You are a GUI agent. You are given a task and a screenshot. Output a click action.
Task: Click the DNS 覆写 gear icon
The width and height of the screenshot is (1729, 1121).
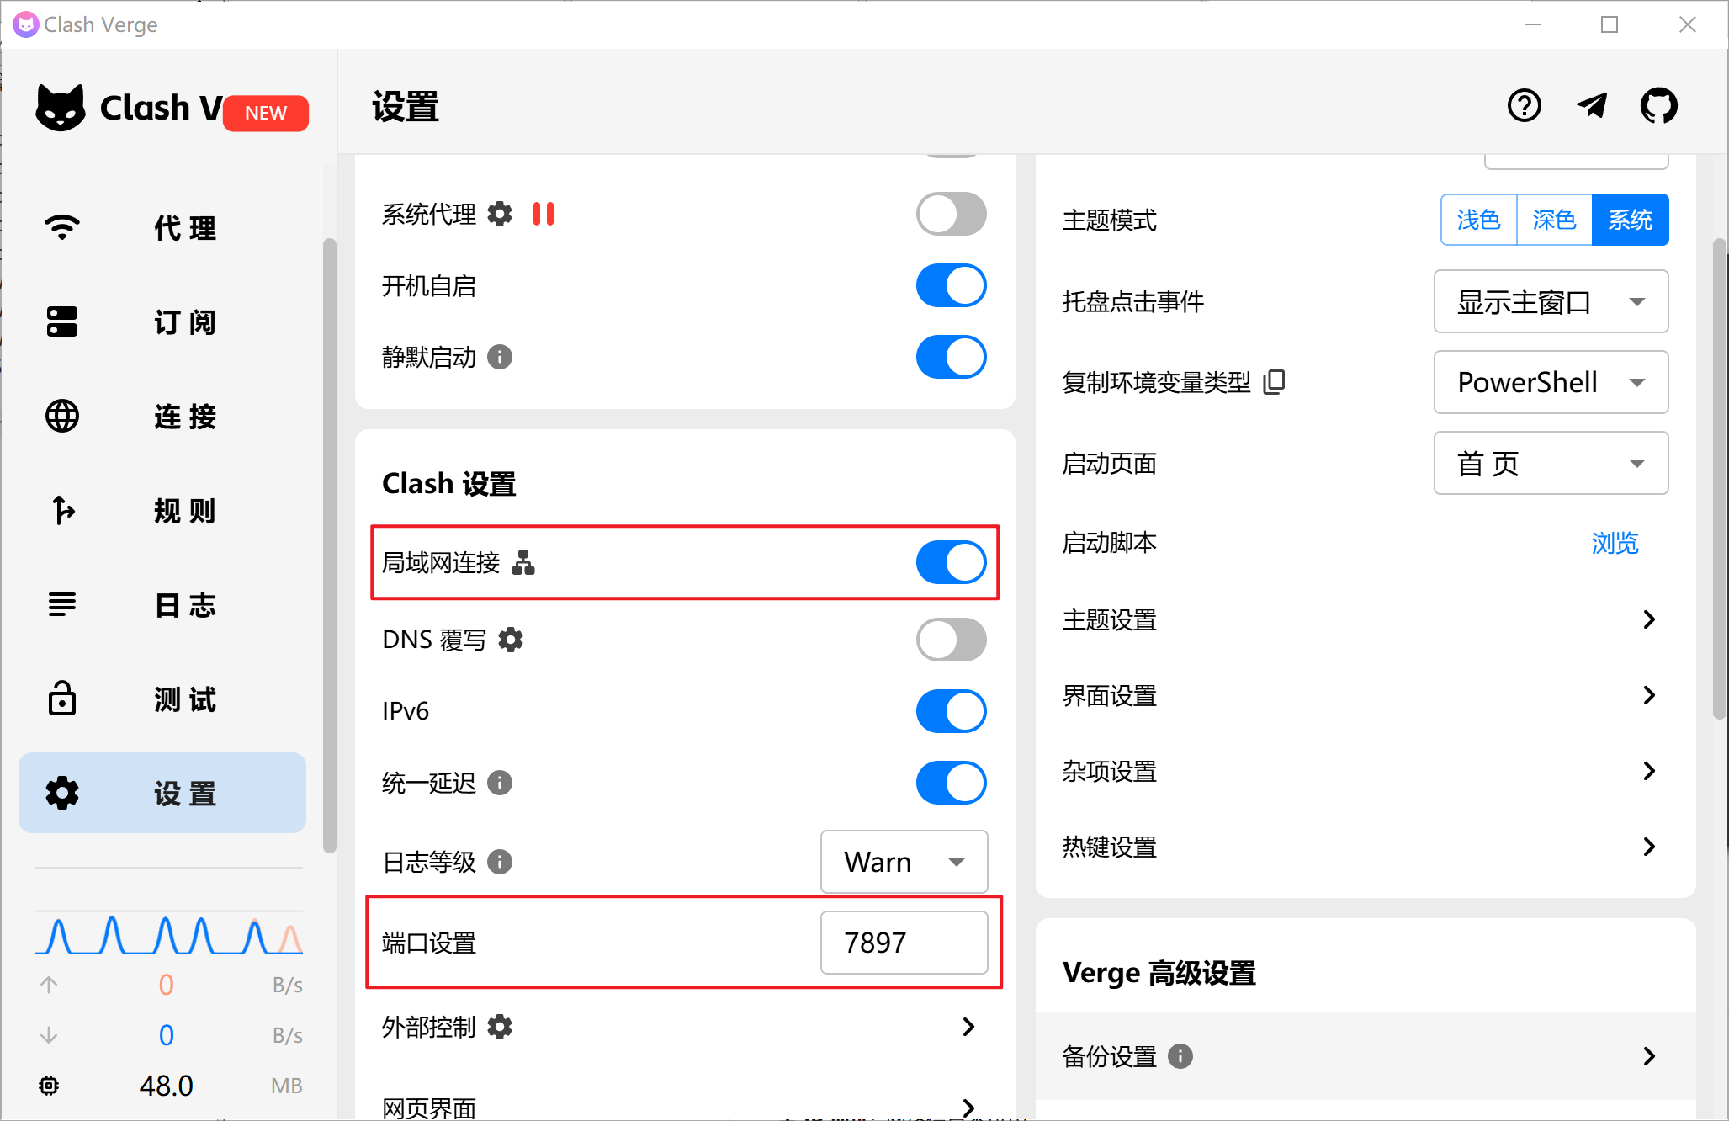[x=511, y=640]
